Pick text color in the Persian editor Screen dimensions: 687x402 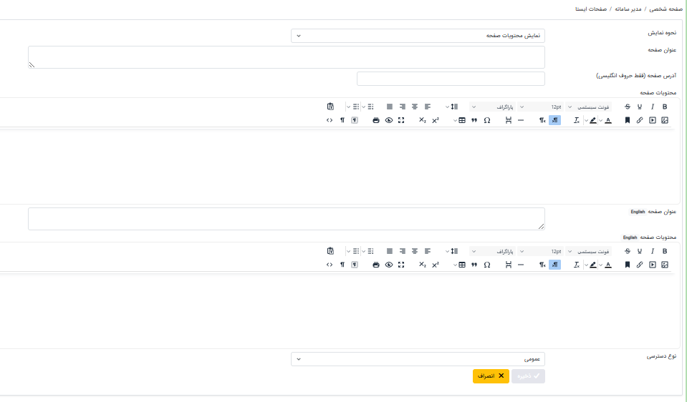pyautogui.click(x=608, y=120)
